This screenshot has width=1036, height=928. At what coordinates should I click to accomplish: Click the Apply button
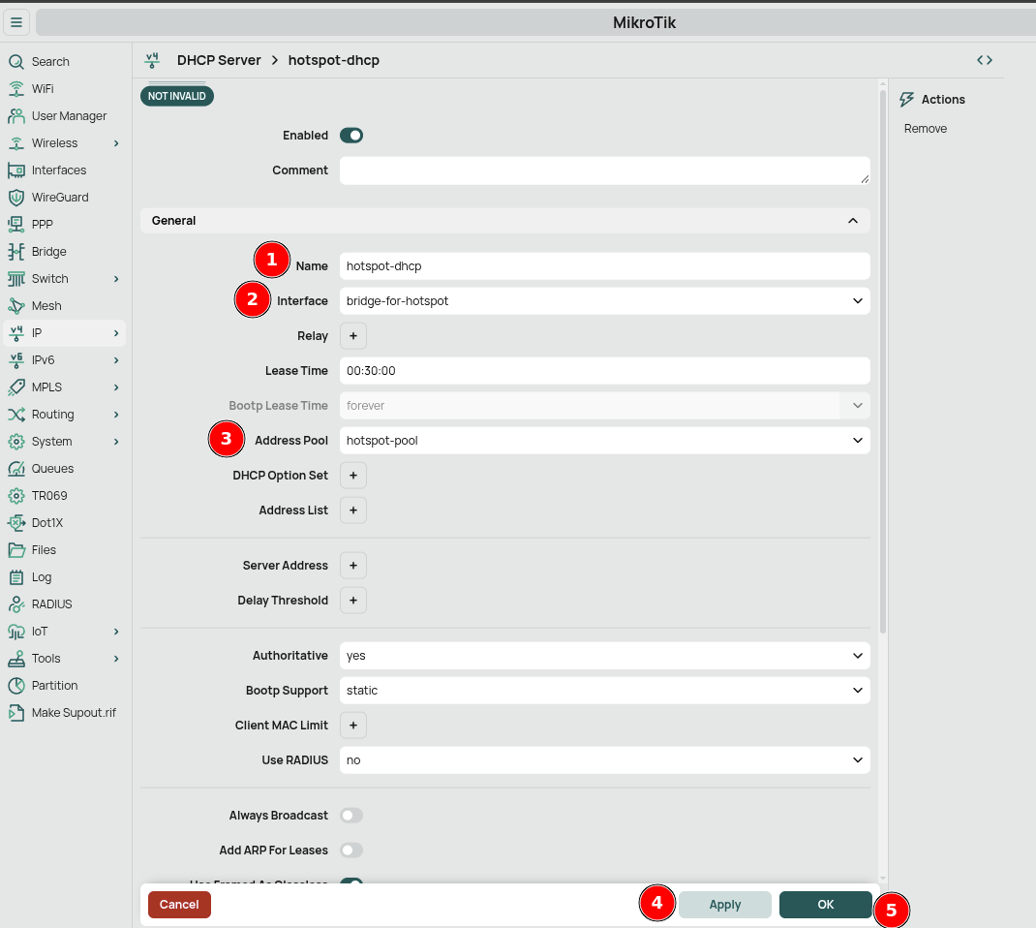tap(724, 904)
